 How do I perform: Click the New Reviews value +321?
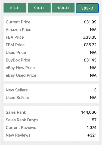tap(92, 135)
